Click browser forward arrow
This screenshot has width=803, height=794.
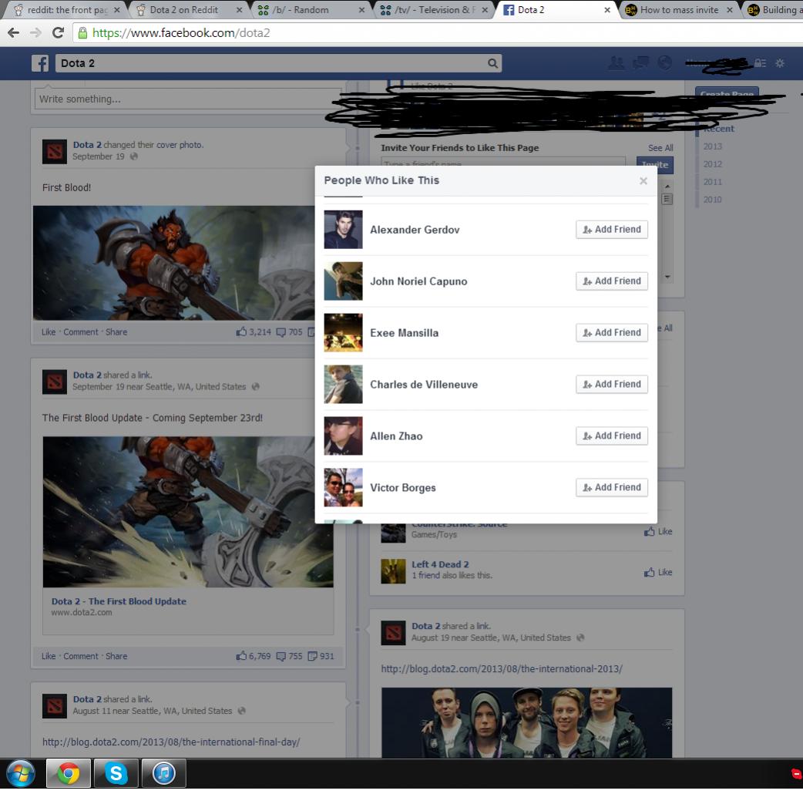[x=35, y=33]
